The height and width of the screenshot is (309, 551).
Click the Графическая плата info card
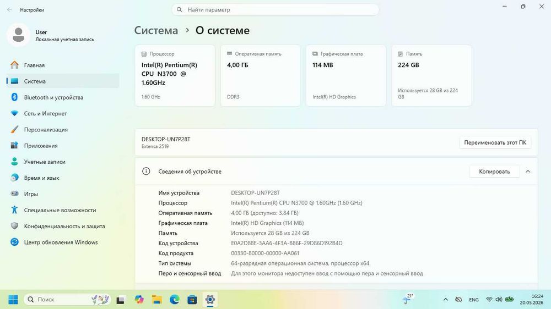click(x=346, y=75)
